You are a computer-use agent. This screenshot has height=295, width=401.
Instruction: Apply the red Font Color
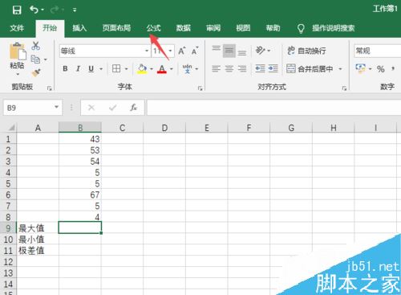point(162,69)
